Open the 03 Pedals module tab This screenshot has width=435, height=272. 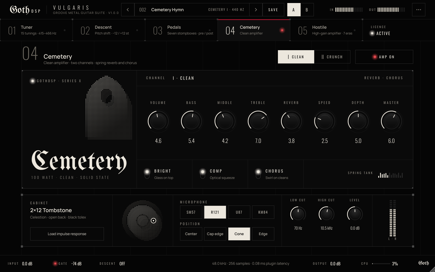coord(181,30)
